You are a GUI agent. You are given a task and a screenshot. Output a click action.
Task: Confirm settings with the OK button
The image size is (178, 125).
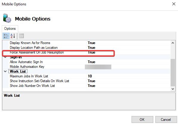pos(142,119)
